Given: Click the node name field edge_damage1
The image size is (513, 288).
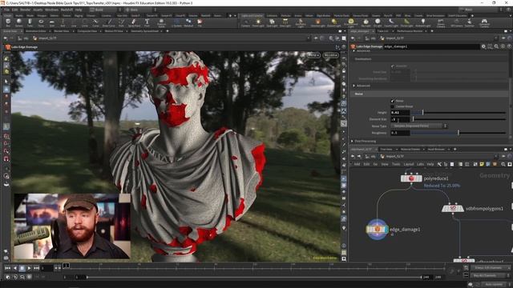Looking at the screenshot, I should point(431,46).
